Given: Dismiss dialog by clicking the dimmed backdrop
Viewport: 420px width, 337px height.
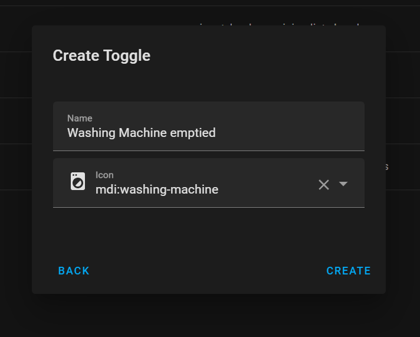Looking at the screenshot, I should click(209, 316).
